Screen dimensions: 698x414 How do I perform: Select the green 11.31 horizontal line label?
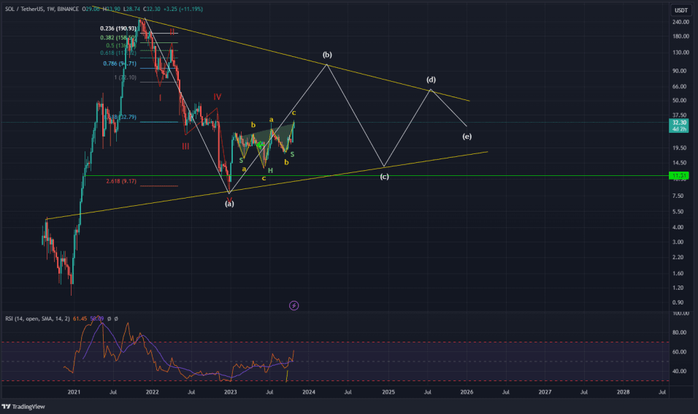point(679,176)
